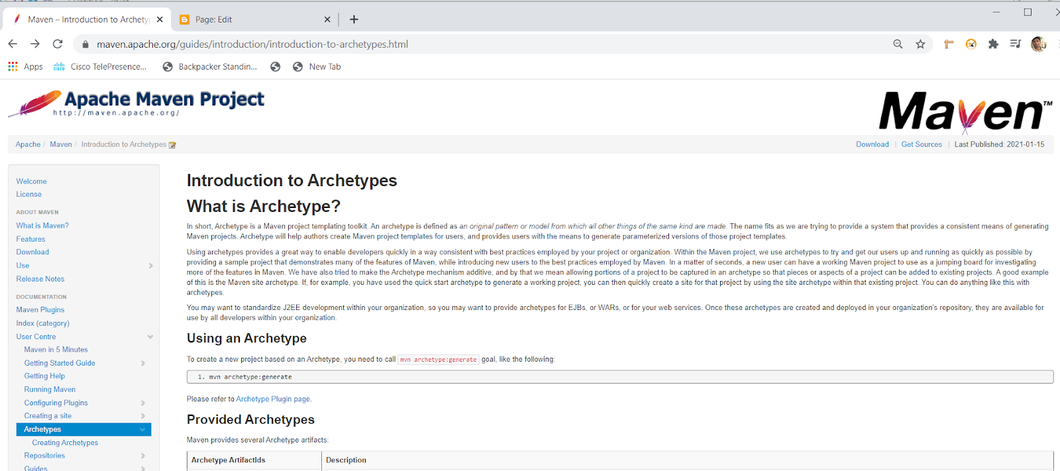Open the Chrome profile avatar

tap(1038, 44)
